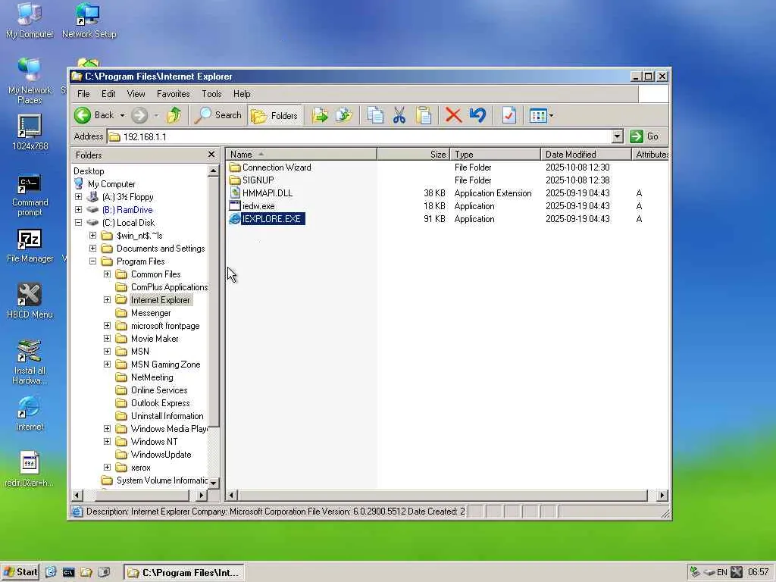
Task: Open Command prompt desktop icon
Action: [30, 195]
